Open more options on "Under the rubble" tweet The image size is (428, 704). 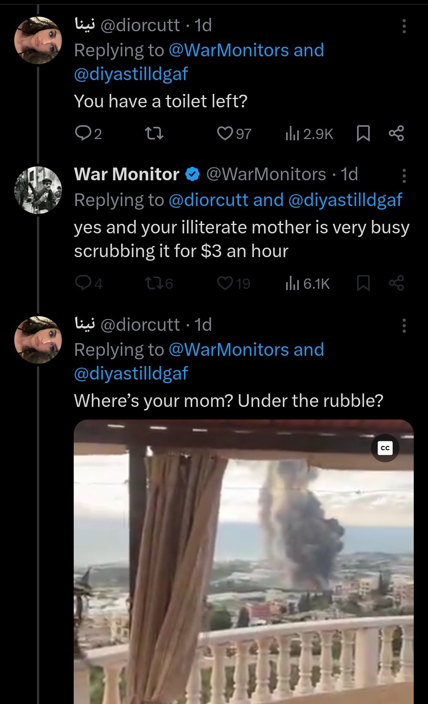tap(404, 325)
